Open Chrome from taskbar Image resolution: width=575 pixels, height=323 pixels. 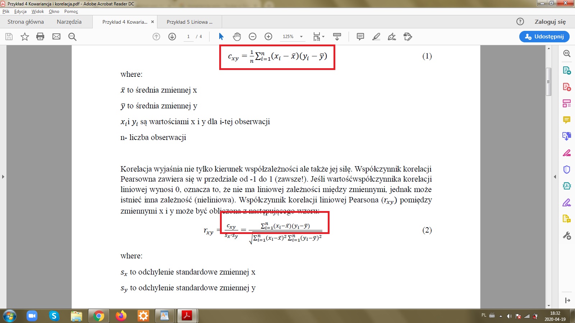98,316
